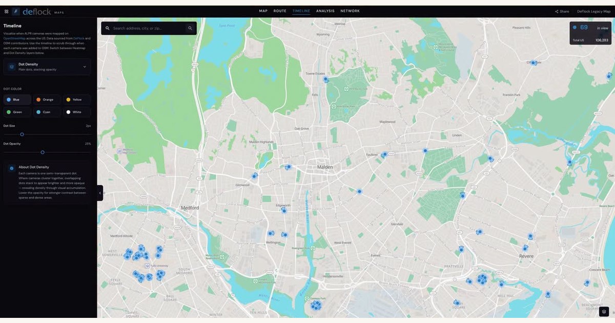The height and width of the screenshot is (323, 615).
Task: Follow the DeFlock link in the description
Action: coord(78,38)
